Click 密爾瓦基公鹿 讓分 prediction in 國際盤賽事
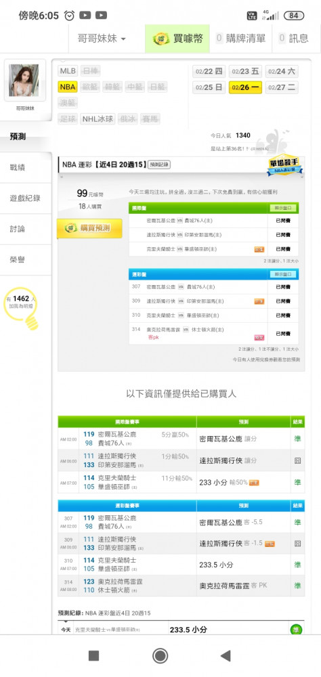321x677 pixels. [228, 439]
